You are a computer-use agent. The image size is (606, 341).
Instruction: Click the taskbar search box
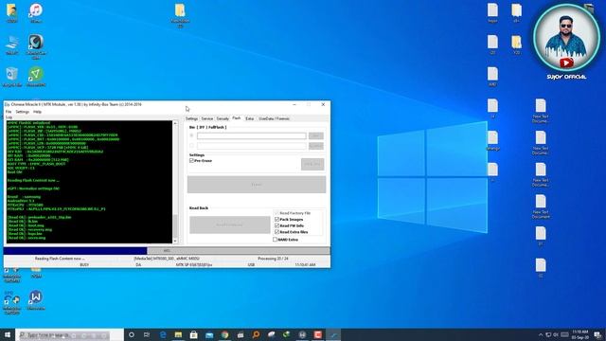click(69, 334)
